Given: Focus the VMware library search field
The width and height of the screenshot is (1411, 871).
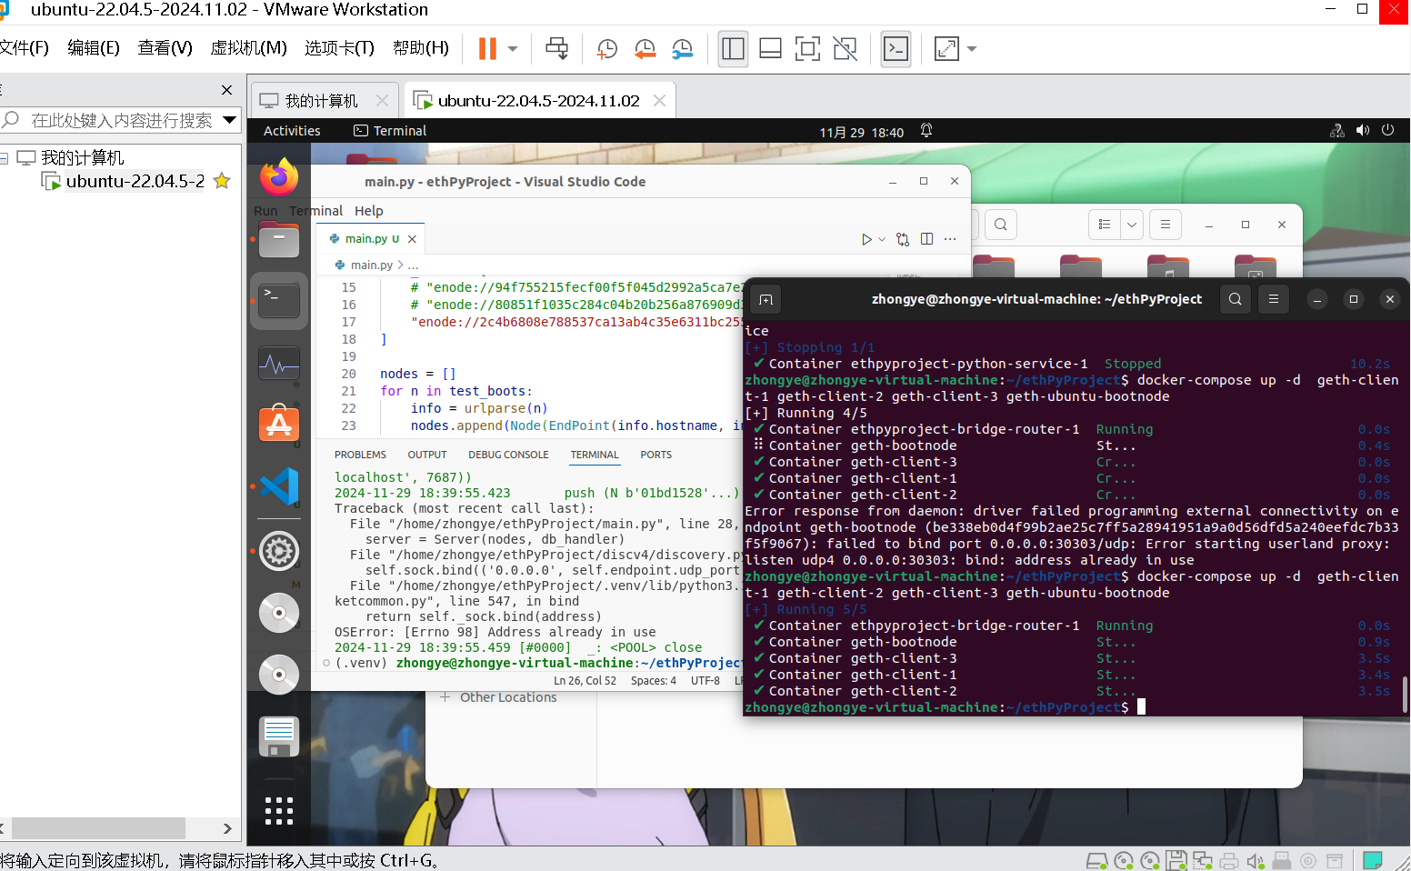Looking at the screenshot, I should pyautogui.click(x=121, y=120).
